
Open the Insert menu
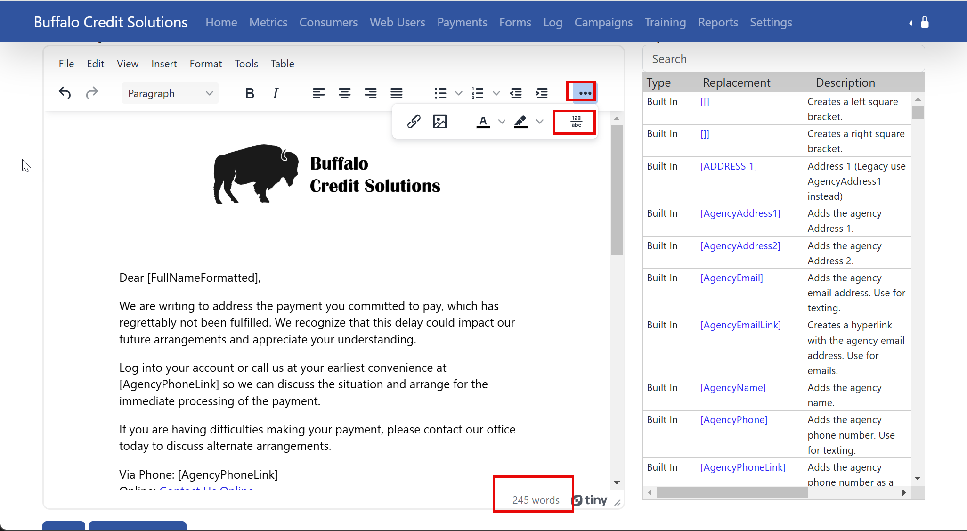tap(163, 64)
